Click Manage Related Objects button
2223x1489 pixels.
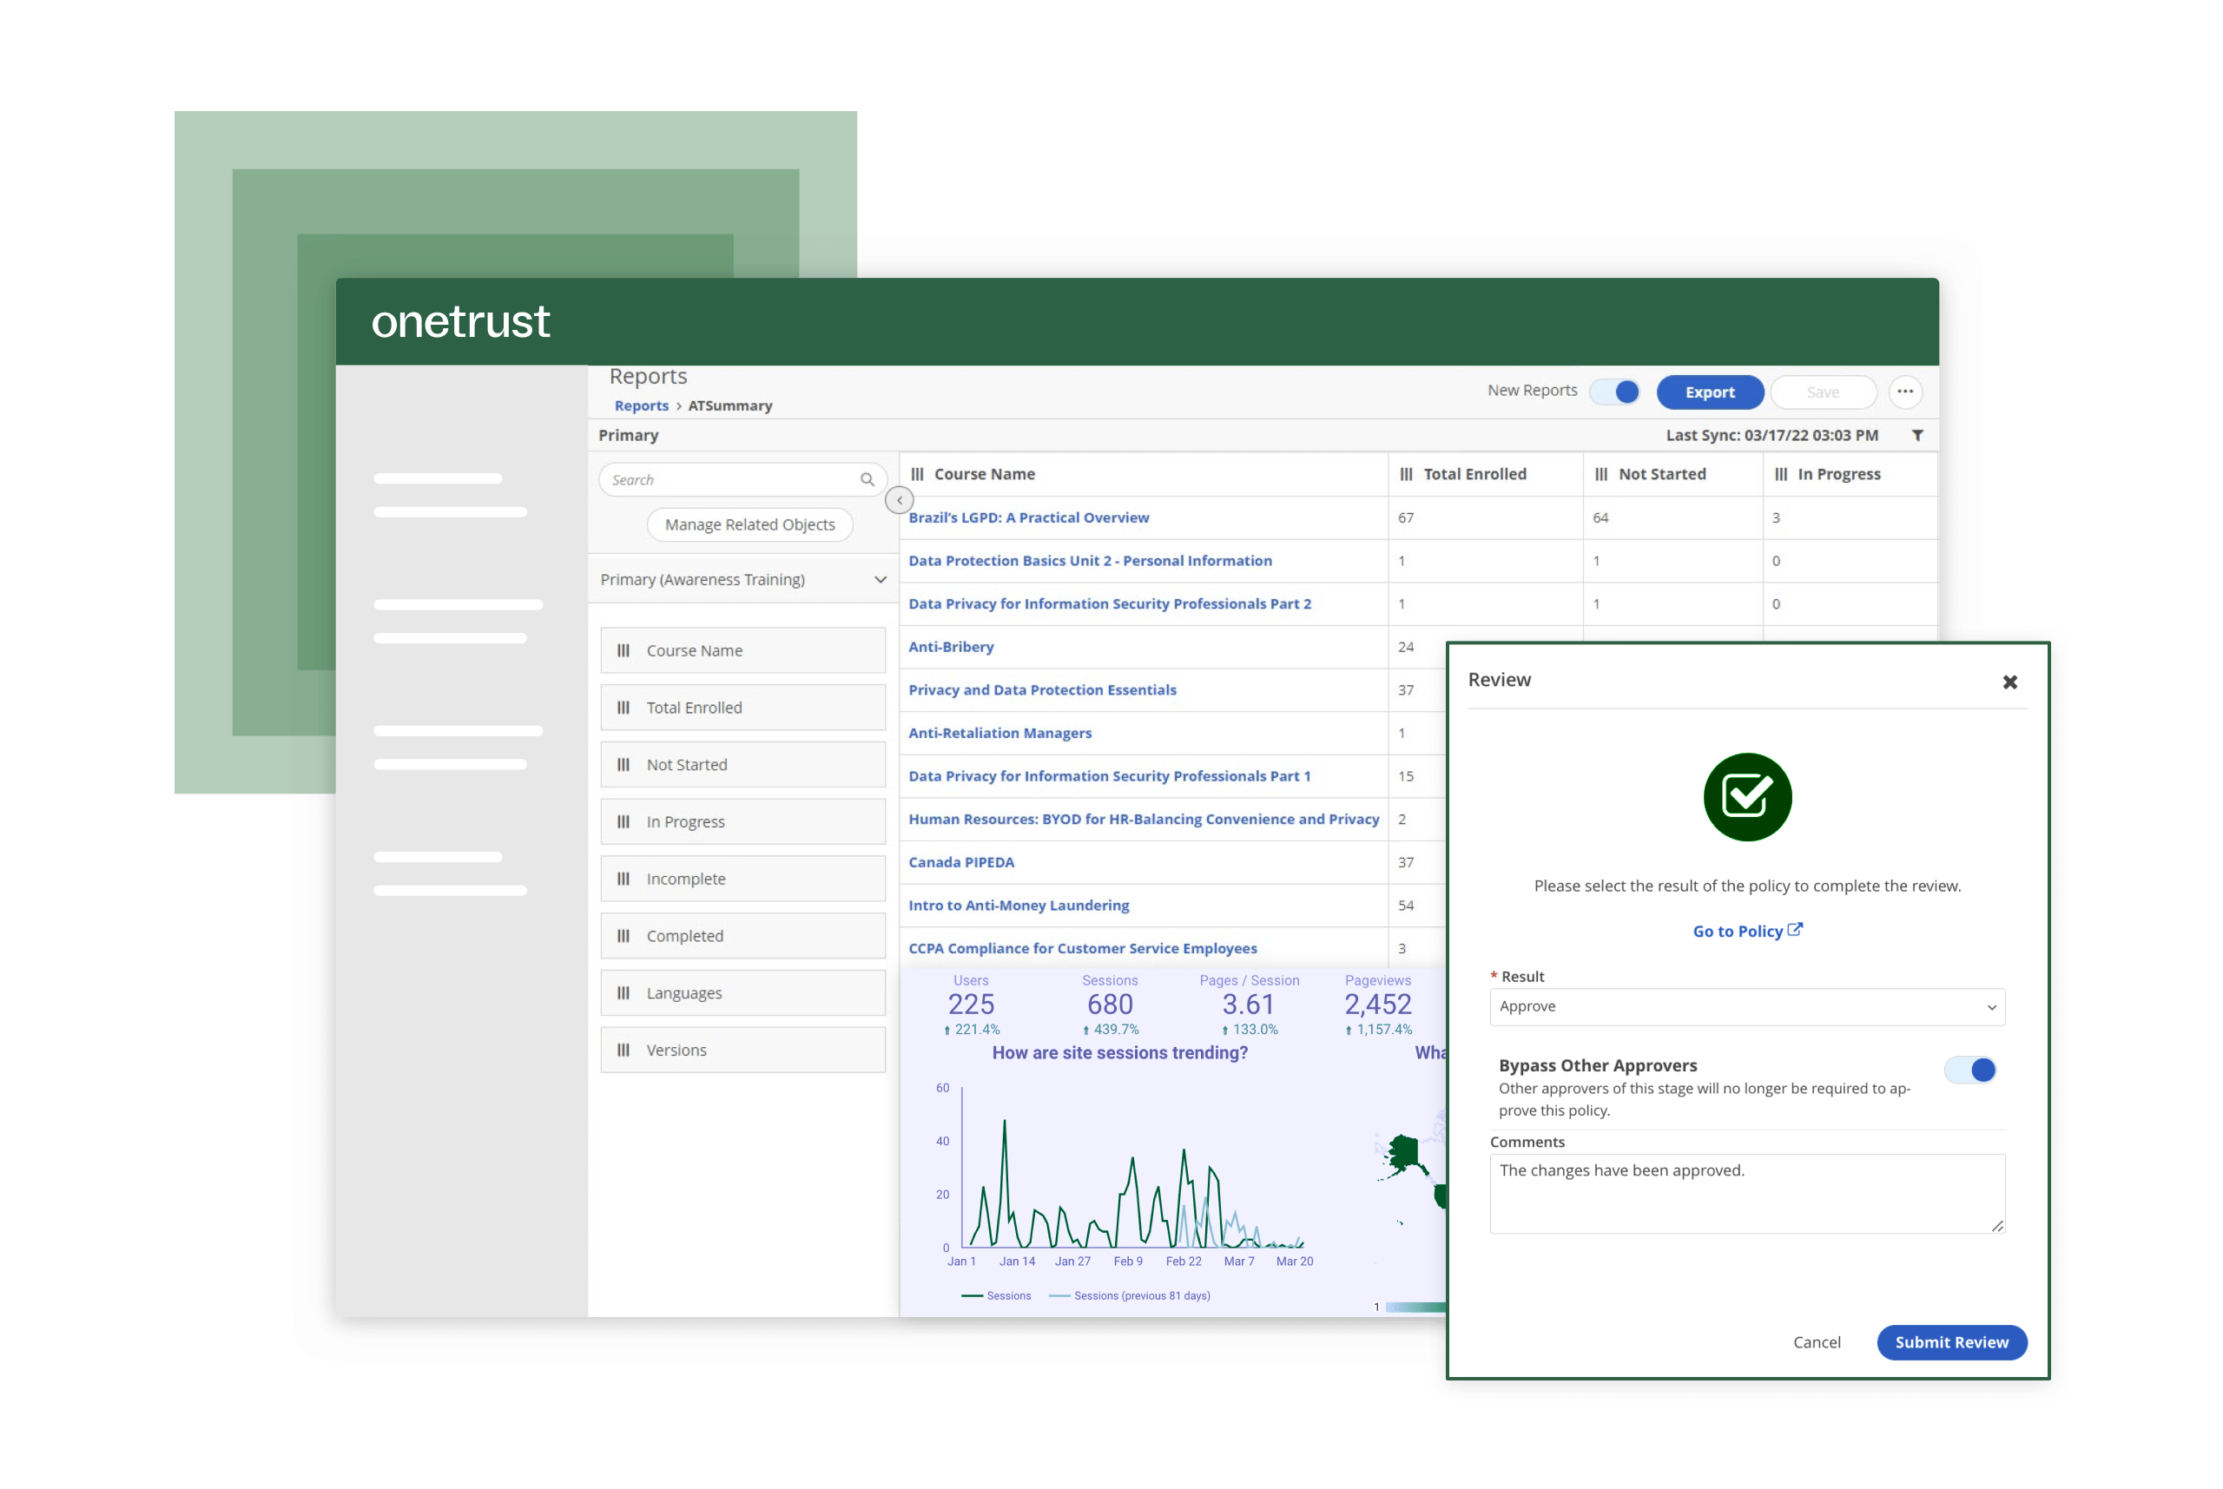pos(749,524)
